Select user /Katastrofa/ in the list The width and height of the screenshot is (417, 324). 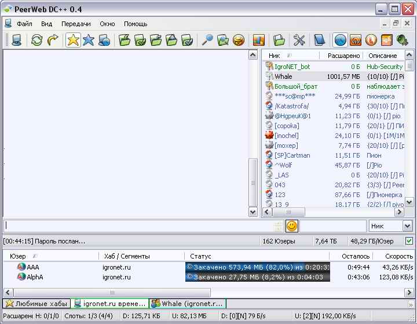pyautogui.click(x=335, y=106)
